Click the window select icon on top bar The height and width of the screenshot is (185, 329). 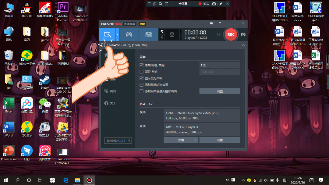[155, 4]
